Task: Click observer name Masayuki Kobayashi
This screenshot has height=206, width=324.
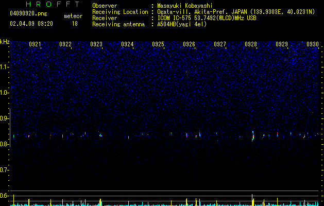Action: (185, 6)
